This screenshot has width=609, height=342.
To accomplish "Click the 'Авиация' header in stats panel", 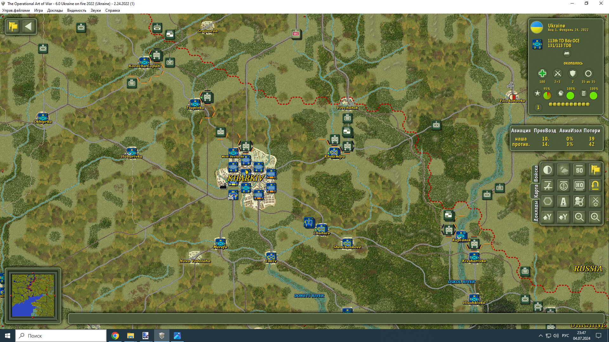I will click(x=521, y=131).
